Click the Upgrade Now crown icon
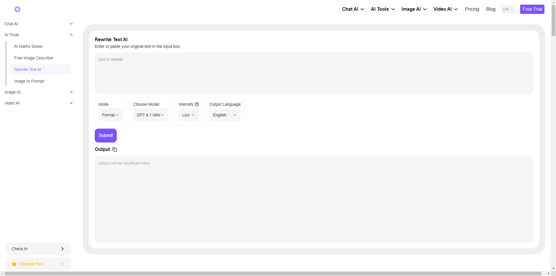Viewport: 556px width, 276px height. point(14,264)
